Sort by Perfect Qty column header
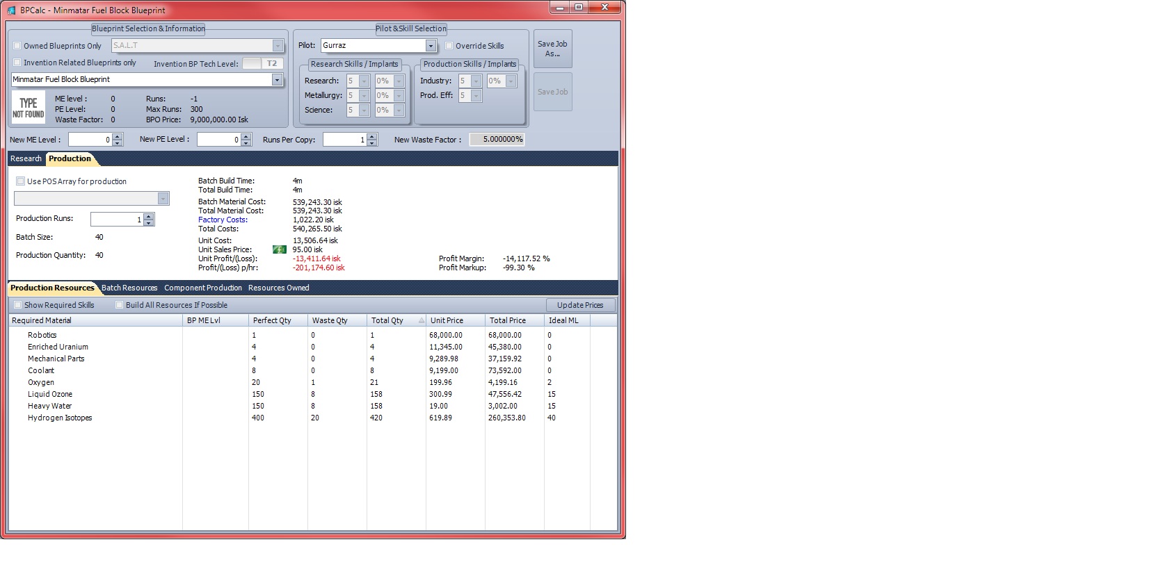Viewport: 1154px width, 567px height. 278,320
